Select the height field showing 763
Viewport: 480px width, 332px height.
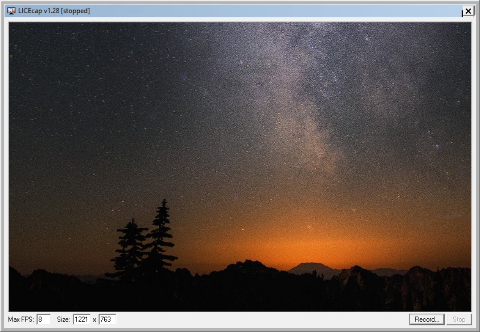click(107, 319)
